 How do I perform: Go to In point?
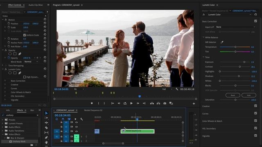click(113, 103)
